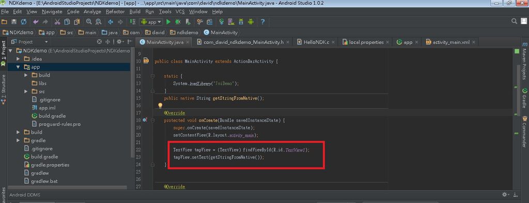This screenshot has width=529, height=203.
Task: Hide the Project tool window
Action: pos(130,42)
